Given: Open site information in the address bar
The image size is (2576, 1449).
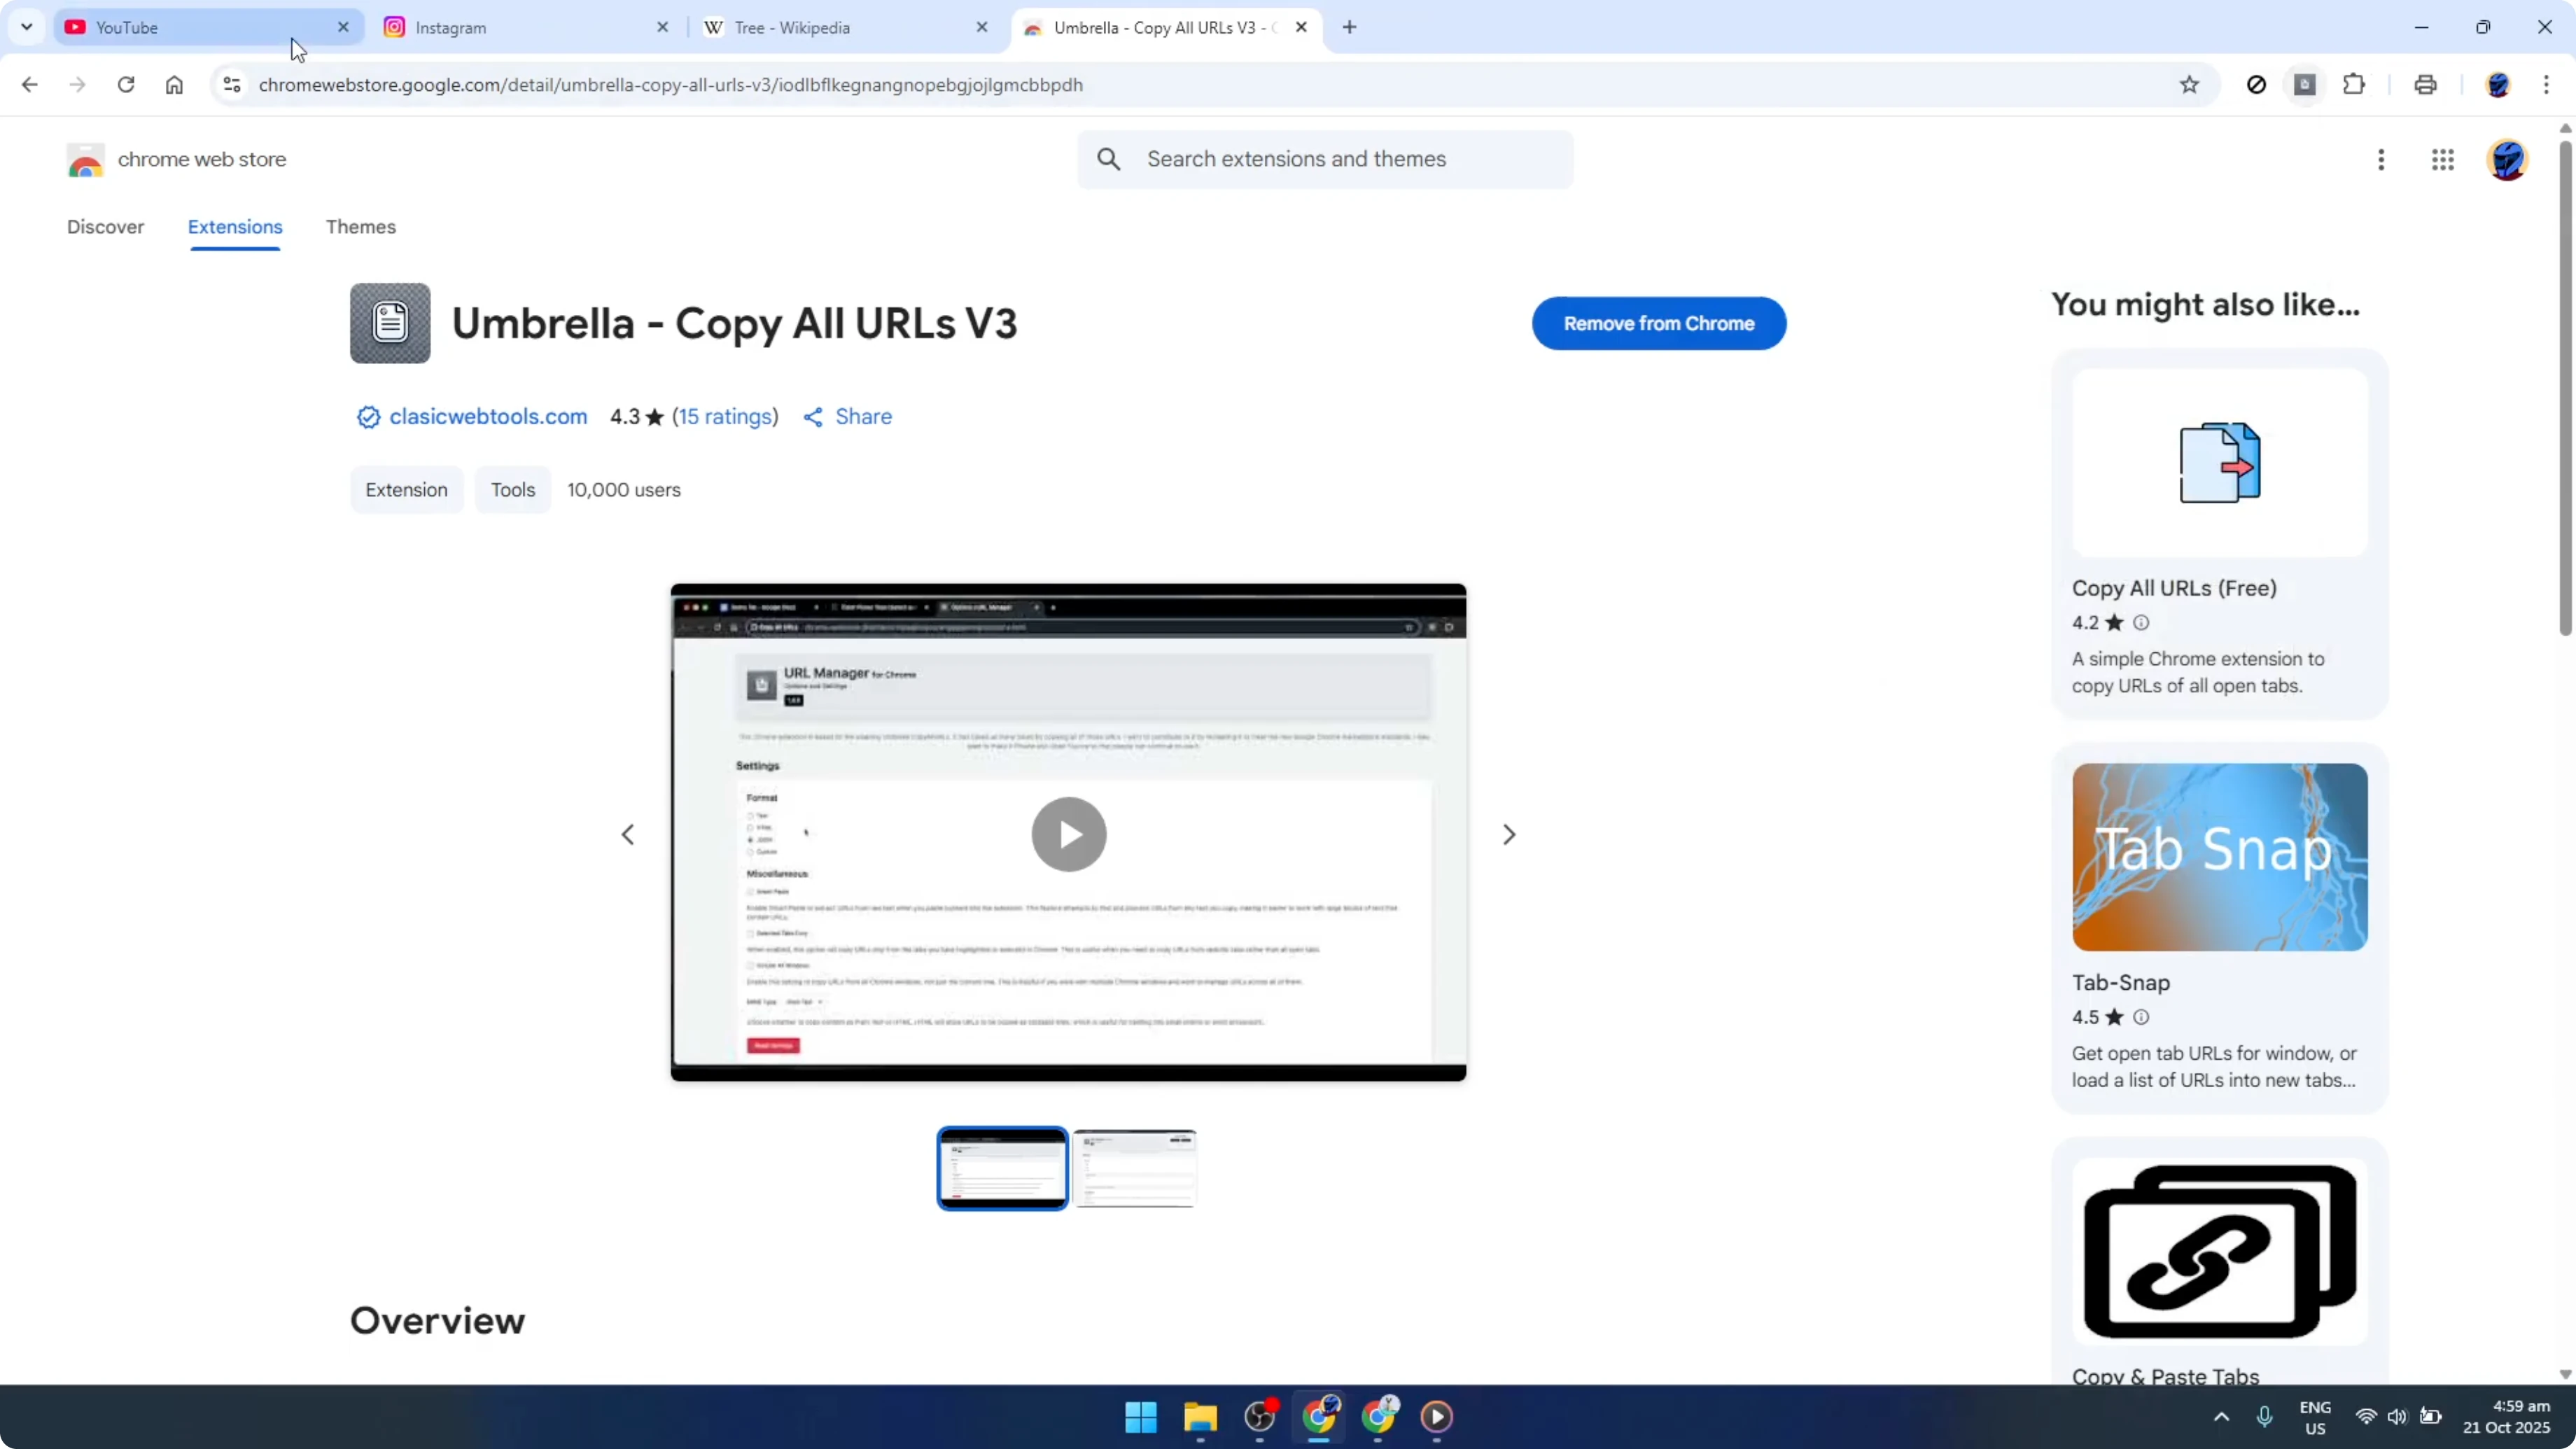Looking at the screenshot, I should tap(232, 85).
